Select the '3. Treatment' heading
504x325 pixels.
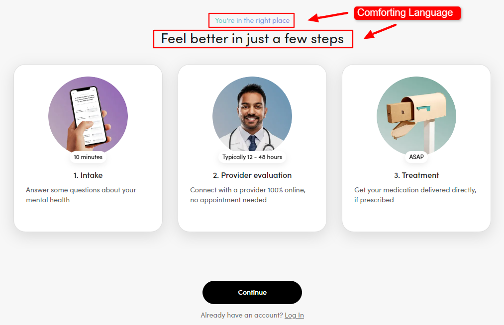[x=416, y=175]
